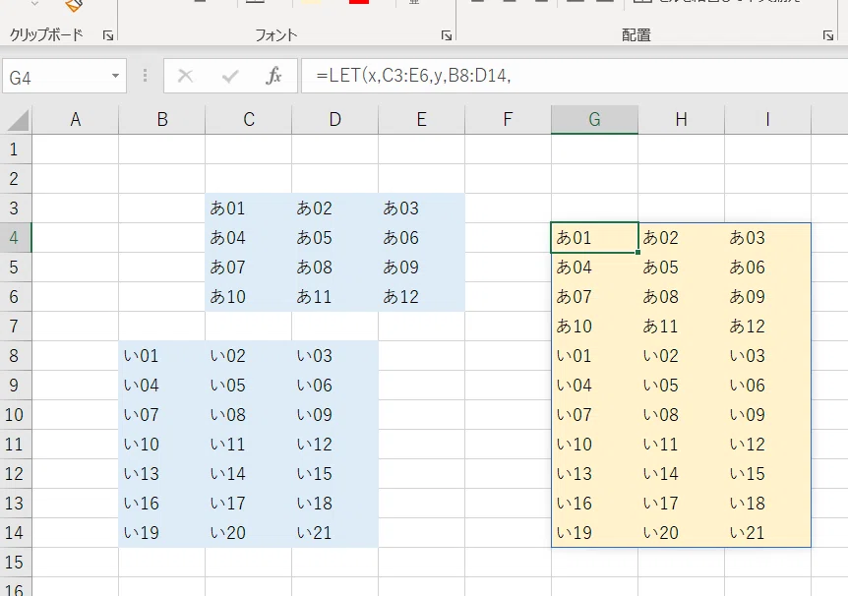Select column G header
This screenshot has height=596, width=848.
[595, 120]
